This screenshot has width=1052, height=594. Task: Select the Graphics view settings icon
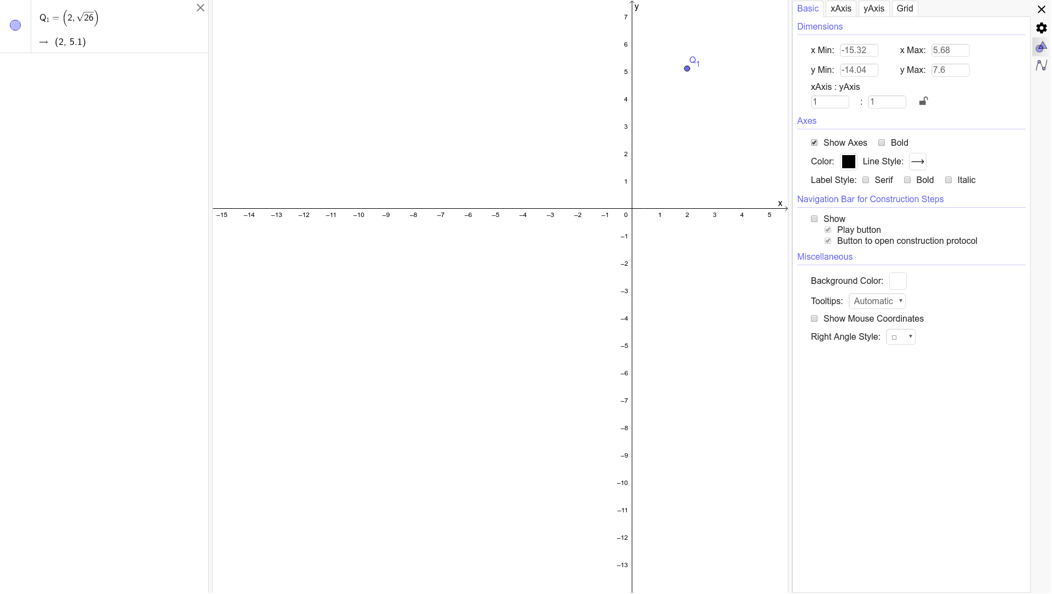click(1042, 47)
